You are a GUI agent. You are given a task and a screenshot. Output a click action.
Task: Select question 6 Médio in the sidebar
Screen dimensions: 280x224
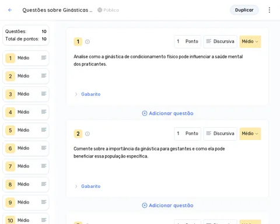(26, 148)
